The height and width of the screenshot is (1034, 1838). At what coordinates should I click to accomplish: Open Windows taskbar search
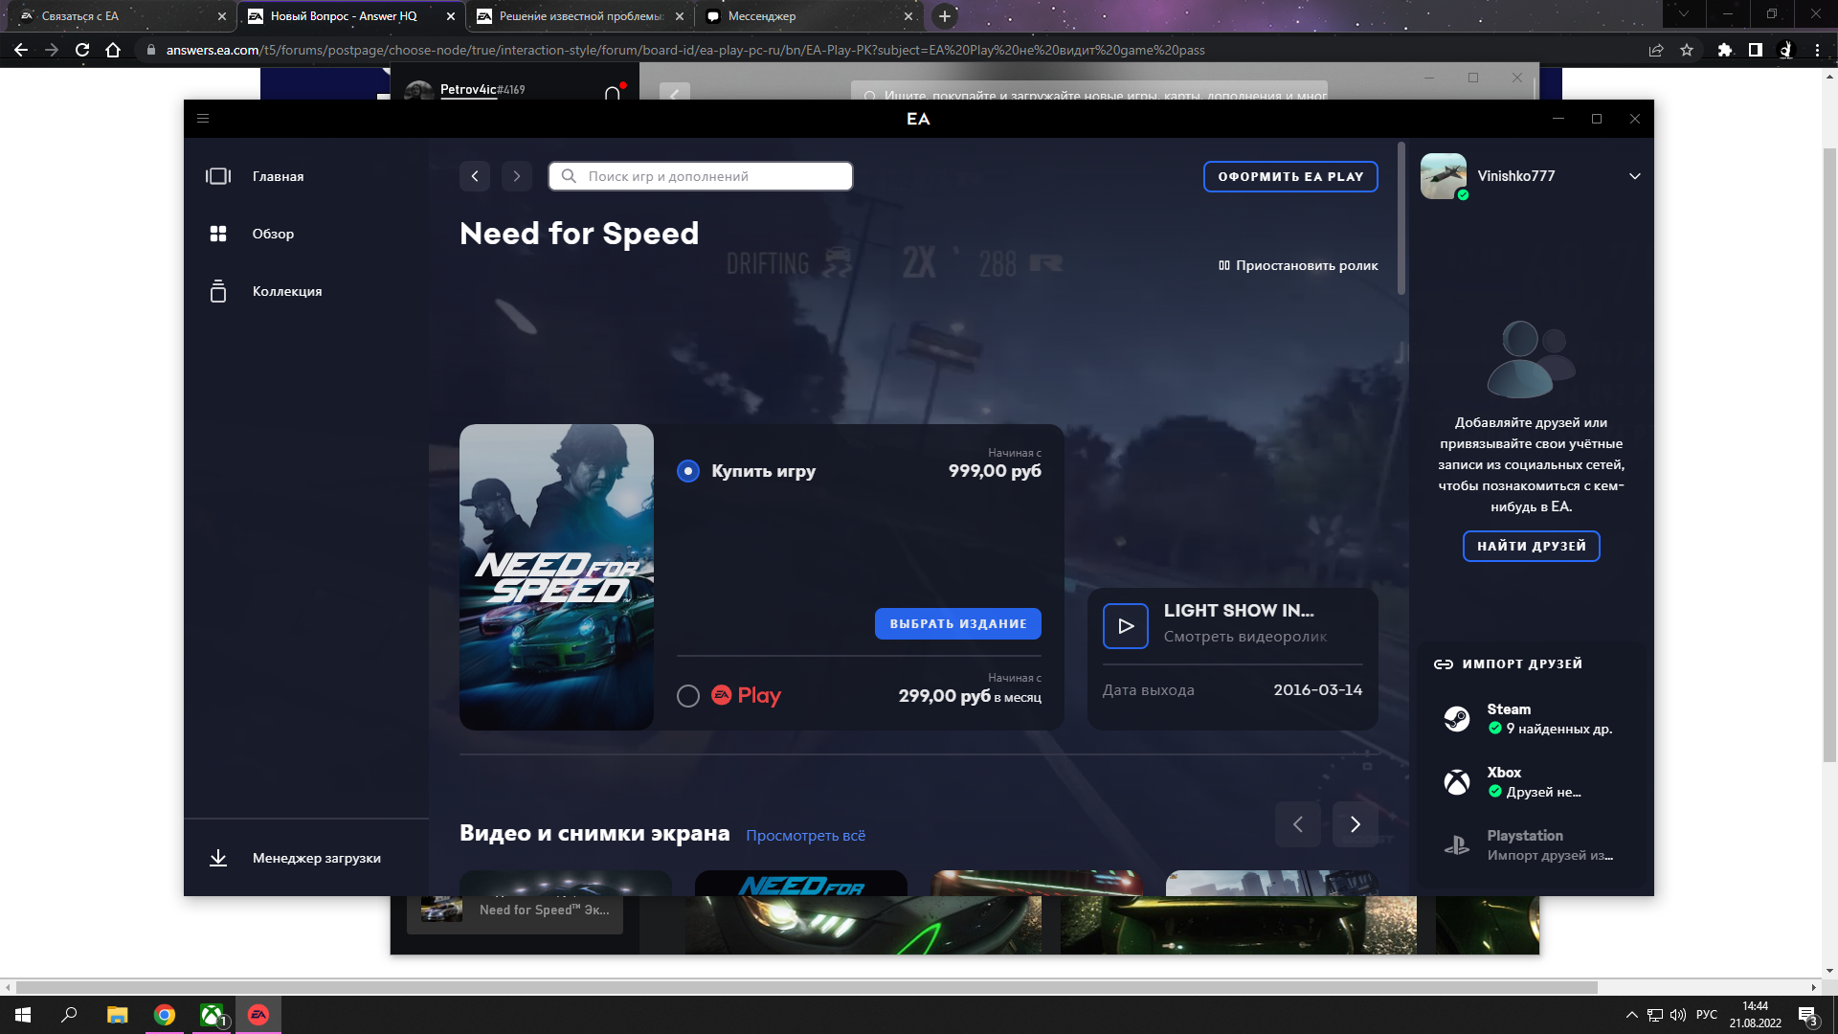[69, 1015]
